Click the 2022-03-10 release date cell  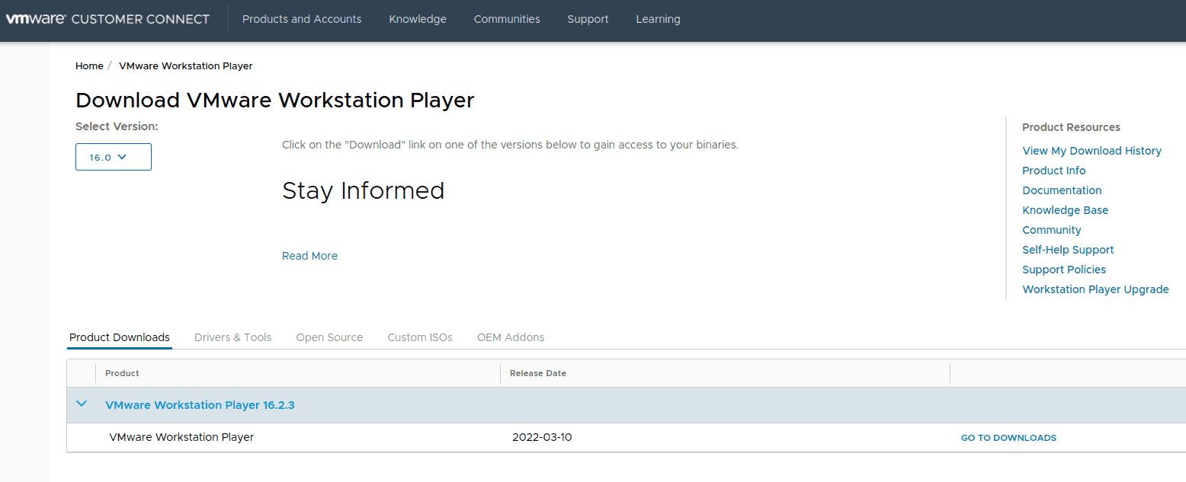click(x=542, y=437)
